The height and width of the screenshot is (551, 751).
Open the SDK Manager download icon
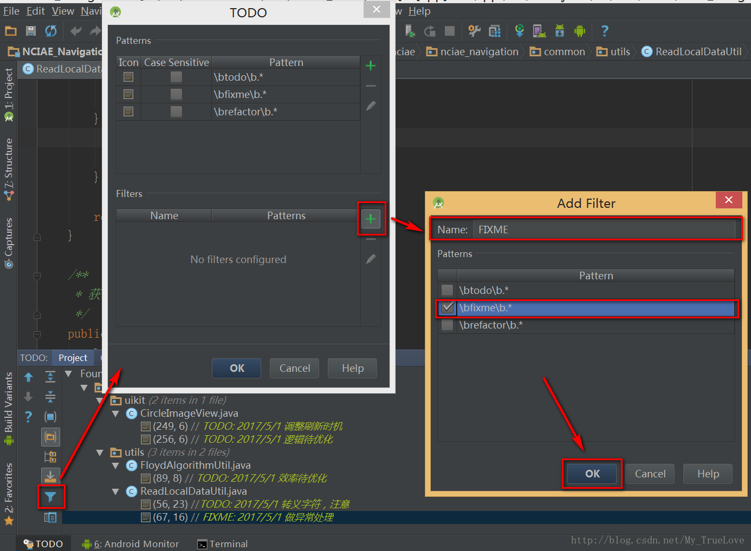click(x=560, y=31)
